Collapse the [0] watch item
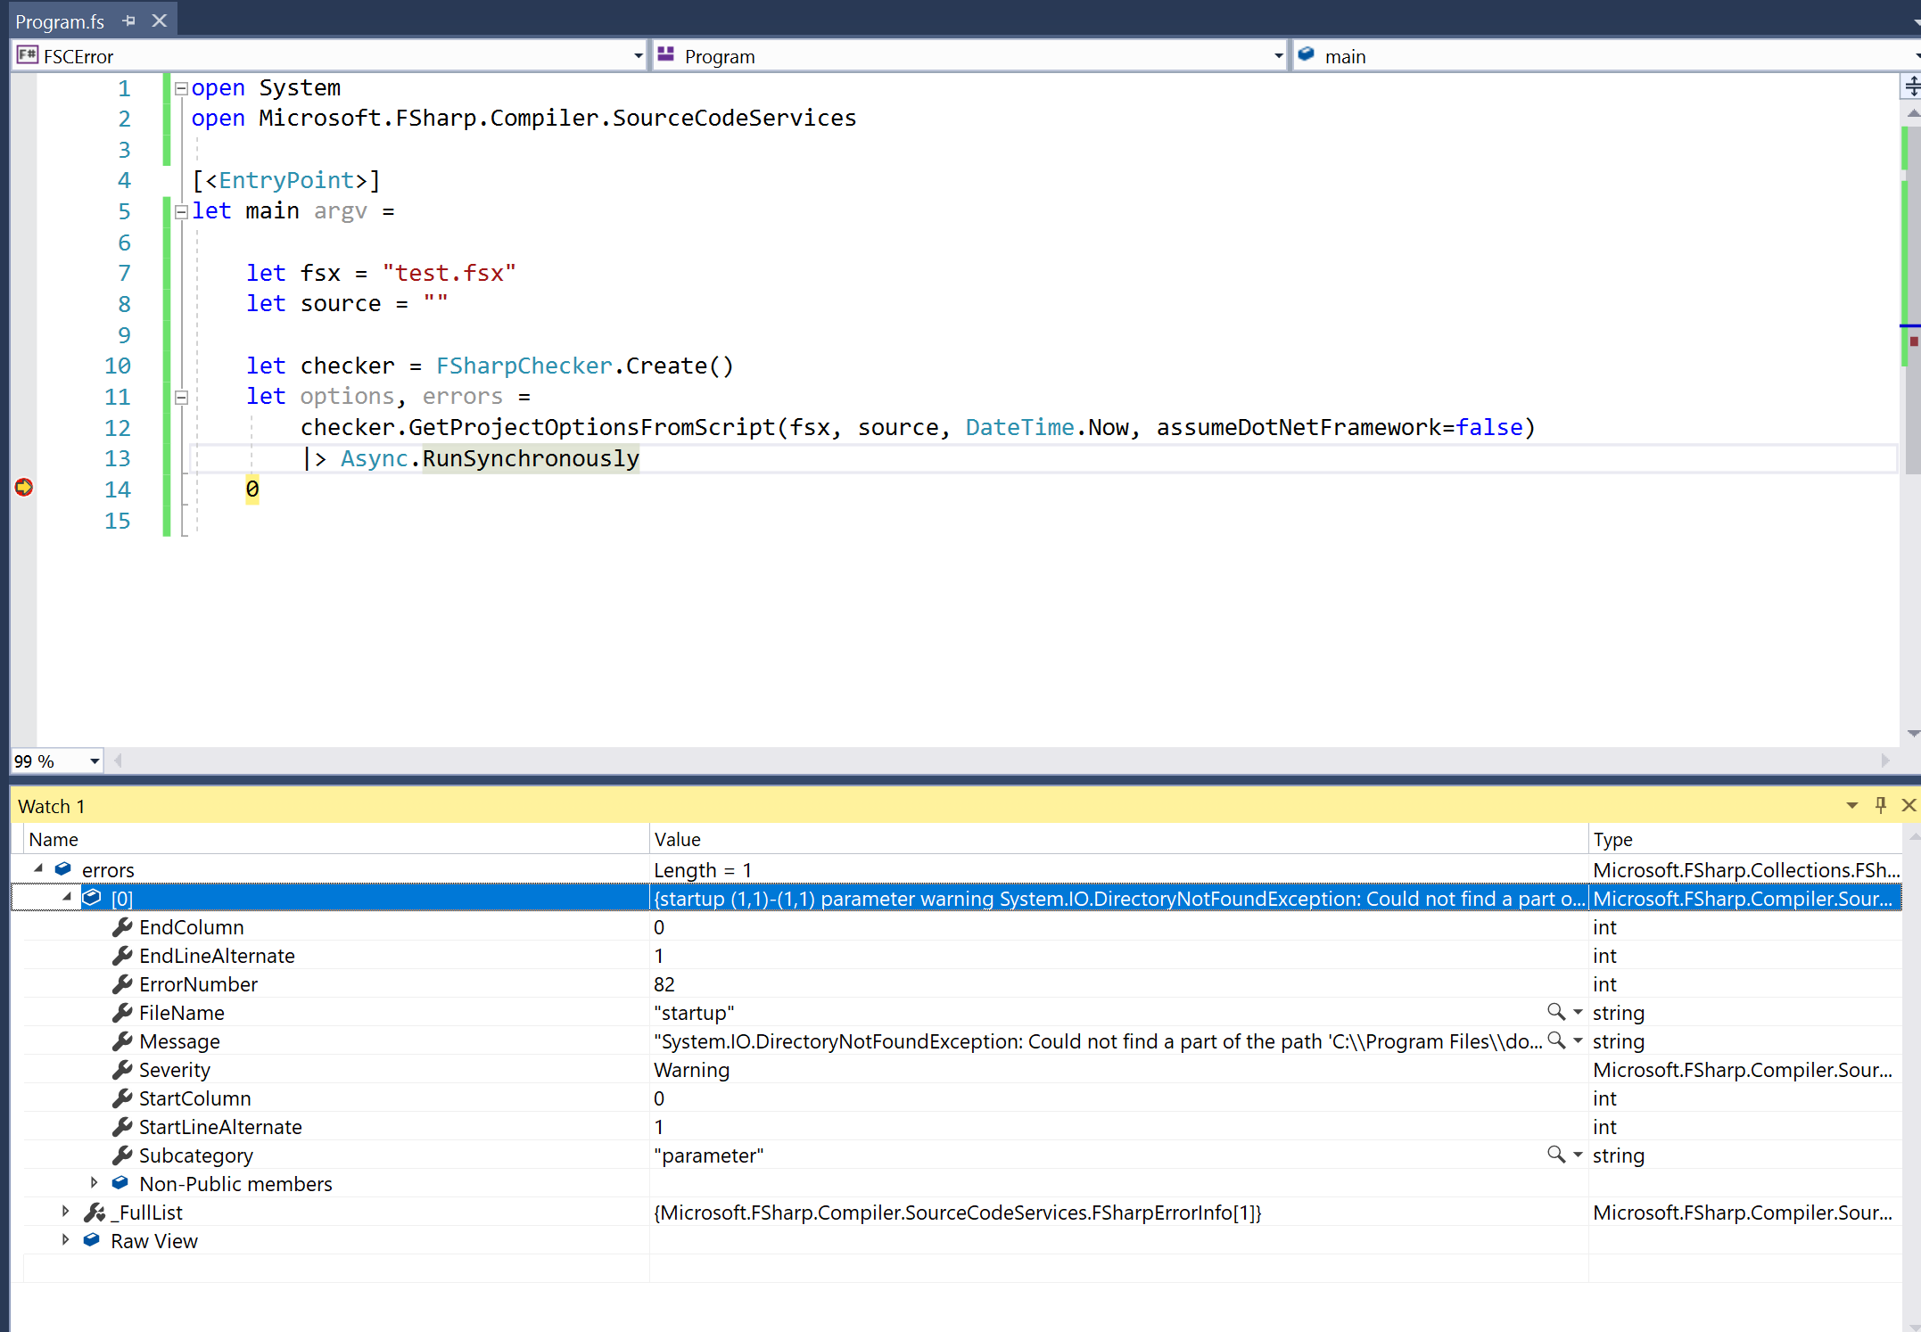The height and width of the screenshot is (1332, 1921). (x=67, y=897)
